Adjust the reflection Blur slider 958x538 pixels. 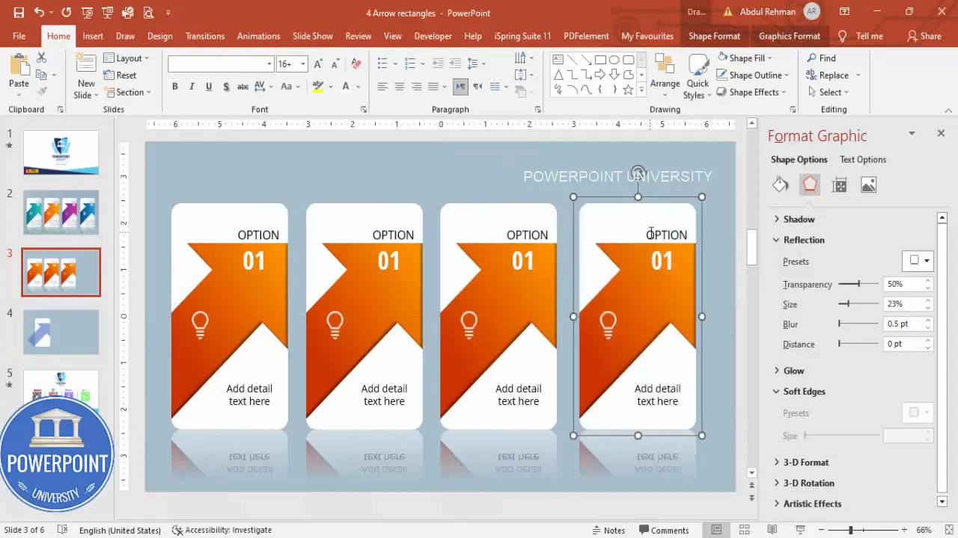click(858, 324)
